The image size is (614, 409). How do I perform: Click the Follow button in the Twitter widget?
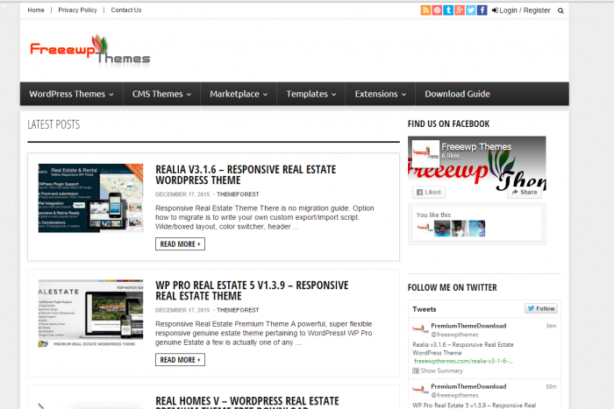(541, 308)
